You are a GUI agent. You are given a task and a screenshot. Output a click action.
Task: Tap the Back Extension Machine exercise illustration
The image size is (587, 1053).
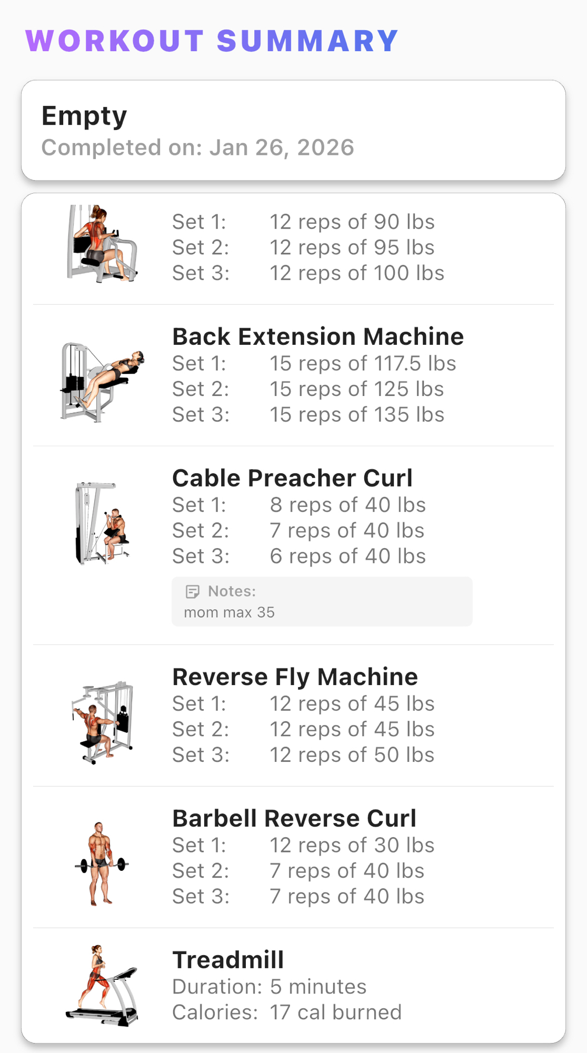(102, 382)
